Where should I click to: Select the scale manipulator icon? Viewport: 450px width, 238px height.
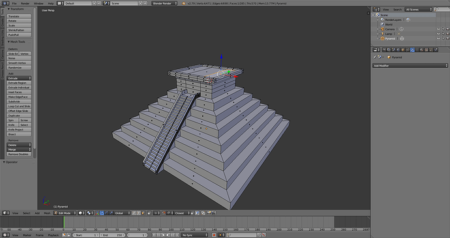111,213
